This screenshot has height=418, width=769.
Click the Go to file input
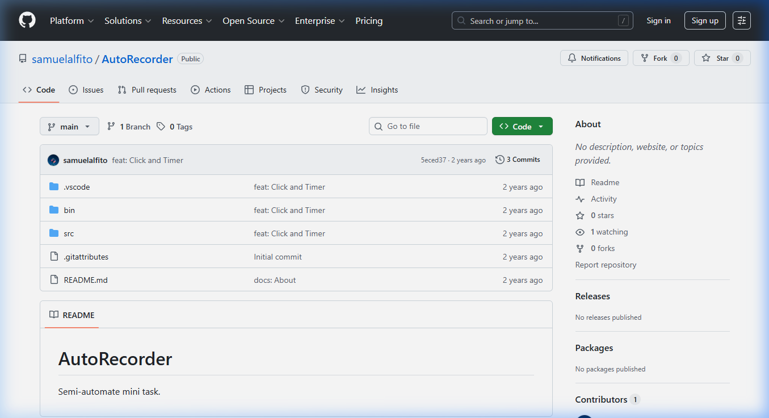click(x=428, y=126)
